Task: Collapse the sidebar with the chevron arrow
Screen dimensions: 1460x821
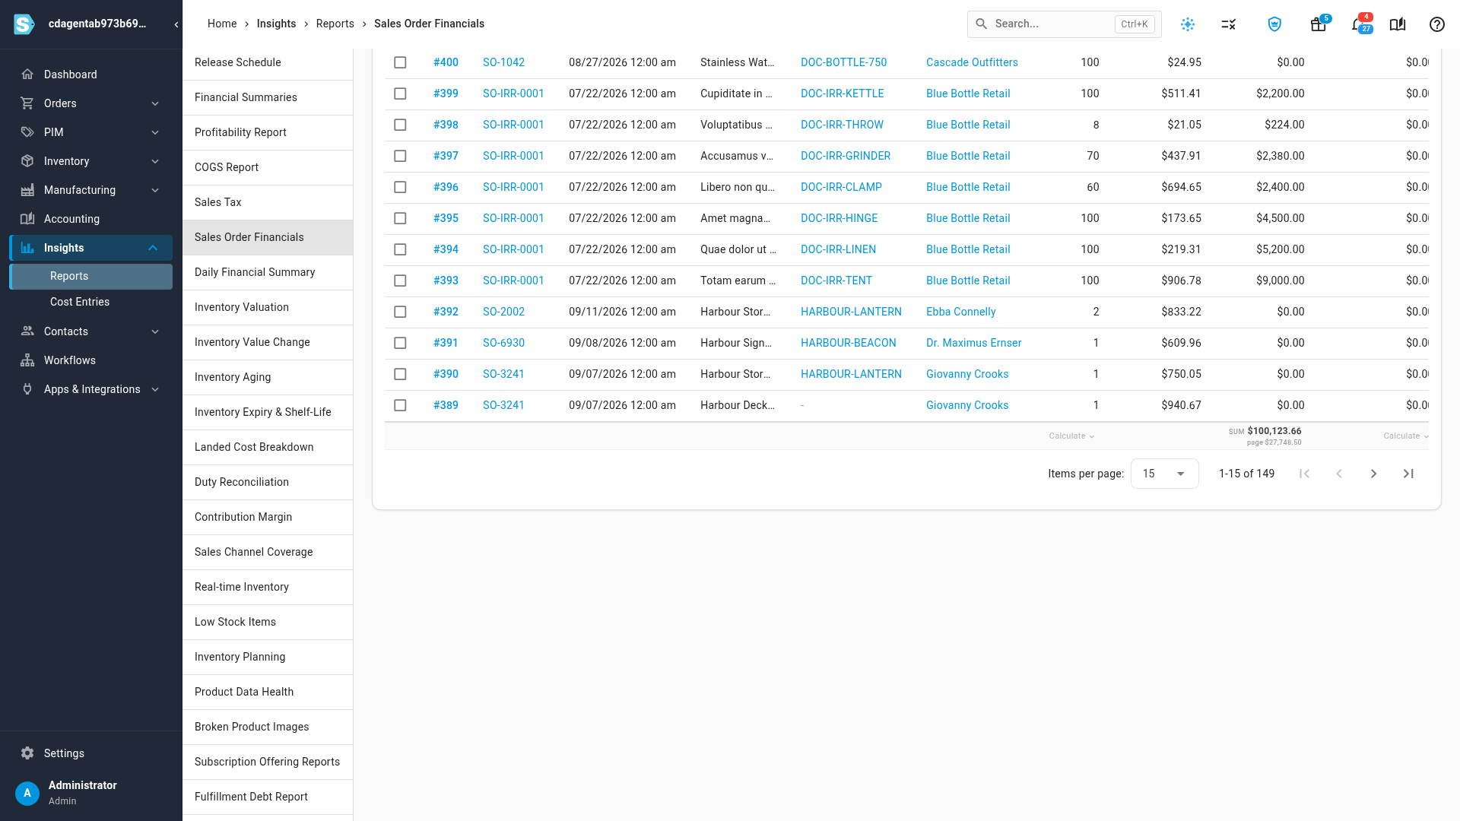Action: (176, 24)
